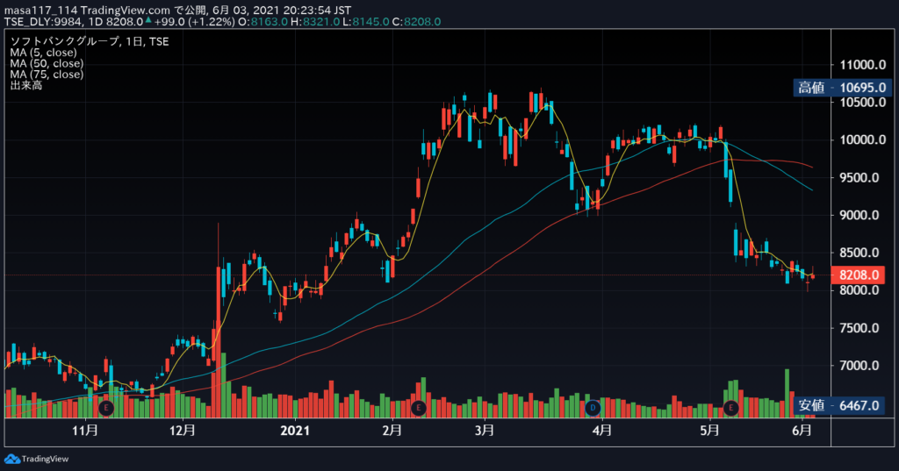The width and height of the screenshot is (899, 471).
Task: Select the MA (50, close) indicator label
Action: tap(47, 63)
